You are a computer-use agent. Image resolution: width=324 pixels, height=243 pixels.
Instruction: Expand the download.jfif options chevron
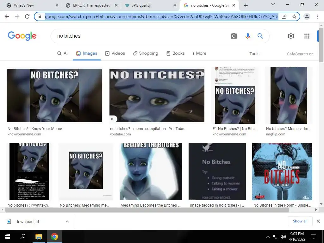click(67, 221)
